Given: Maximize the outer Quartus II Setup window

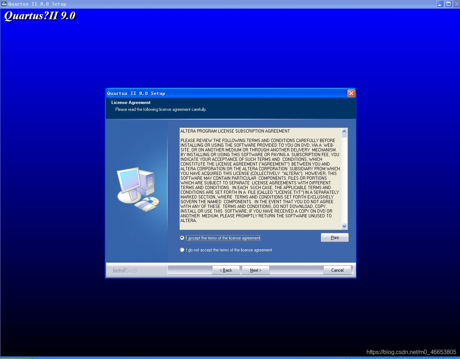Looking at the screenshot, I should click(x=448, y=4).
